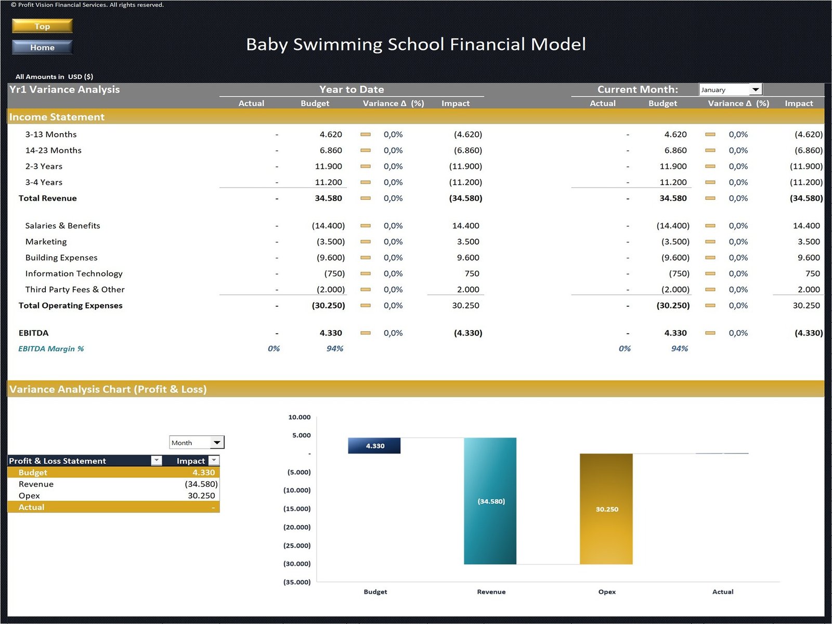Click current month variance indicator for Information Technology
Screen dimensions: 832x624
(x=710, y=274)
